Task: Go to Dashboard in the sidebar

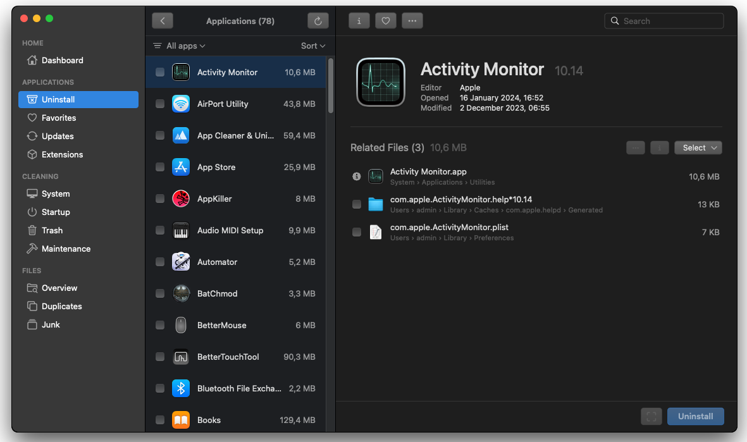Action: coord(62,60)
